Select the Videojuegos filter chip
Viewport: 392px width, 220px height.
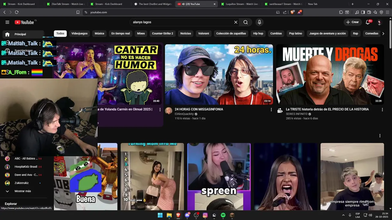pyautogui.click(x=79, y=34)
